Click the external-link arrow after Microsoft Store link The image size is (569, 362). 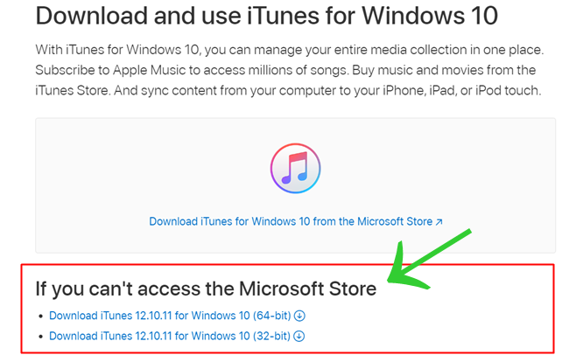point(439,222)
